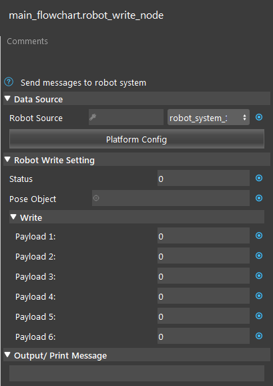273x386 pixels.
Task: Collapse the Robot Write Setting section
Action: point(7,160)
